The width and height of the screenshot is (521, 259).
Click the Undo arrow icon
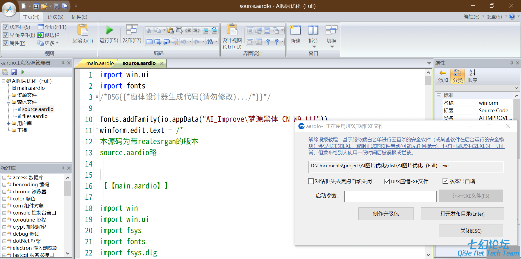pyautogui.click(x=184, y=41)
